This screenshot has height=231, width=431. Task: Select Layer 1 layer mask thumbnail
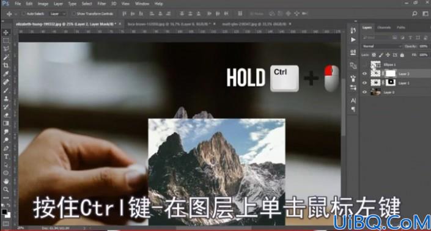[390, 82]
